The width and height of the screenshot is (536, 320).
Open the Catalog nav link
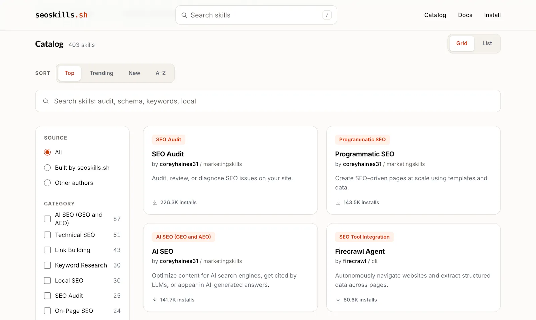click(435, 15)
